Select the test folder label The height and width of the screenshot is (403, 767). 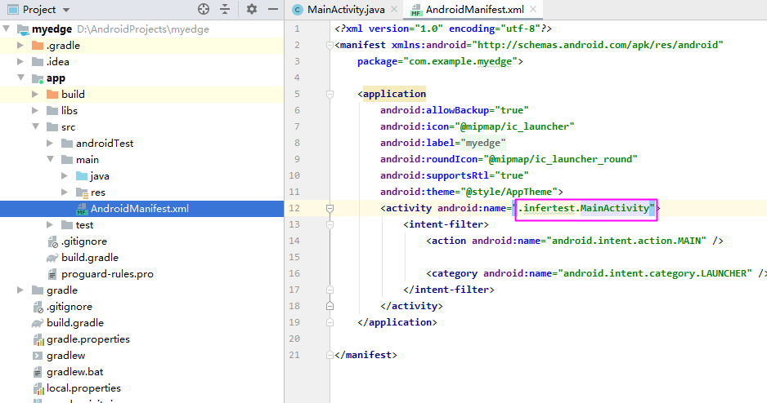(x=84, y=224)
